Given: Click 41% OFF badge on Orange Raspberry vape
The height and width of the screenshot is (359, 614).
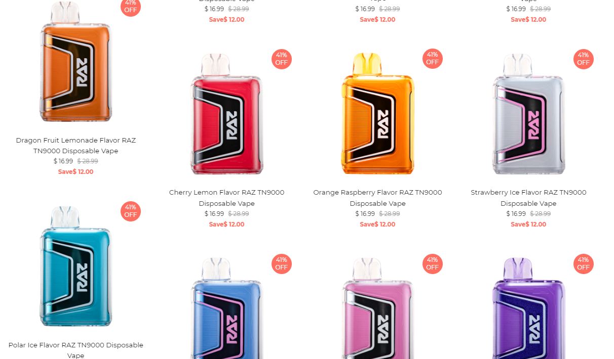Looking at the screenshot, I should [432, 59].
